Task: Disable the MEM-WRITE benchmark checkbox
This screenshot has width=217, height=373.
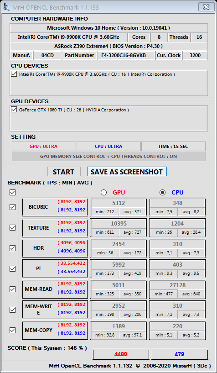Action: (12, 310)
